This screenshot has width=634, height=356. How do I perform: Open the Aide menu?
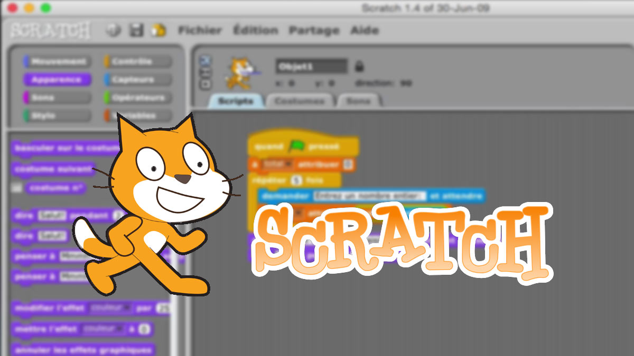tap(365, 31)
